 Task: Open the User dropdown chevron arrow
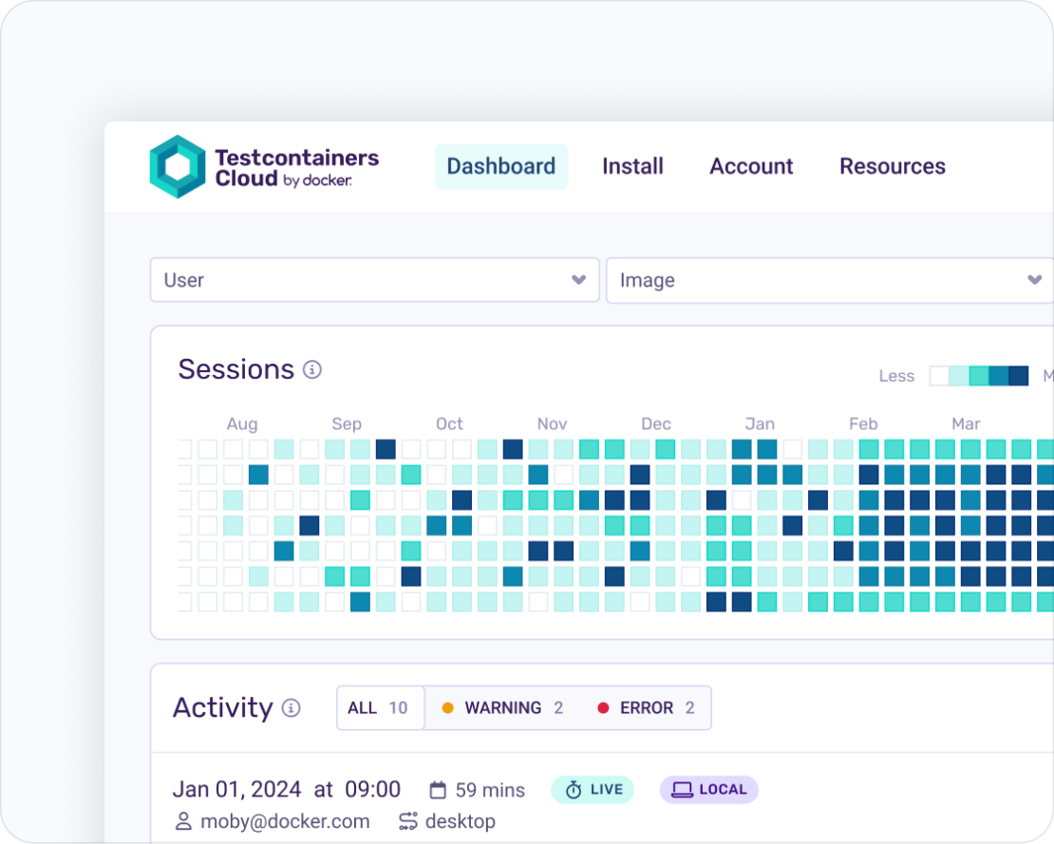[x=578, y=280]
